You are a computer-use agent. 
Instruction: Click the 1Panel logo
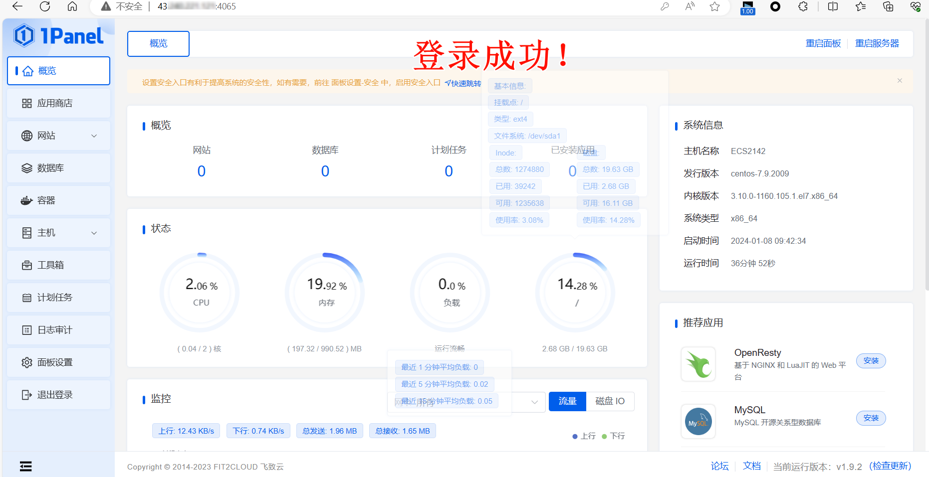pos(58,36)
